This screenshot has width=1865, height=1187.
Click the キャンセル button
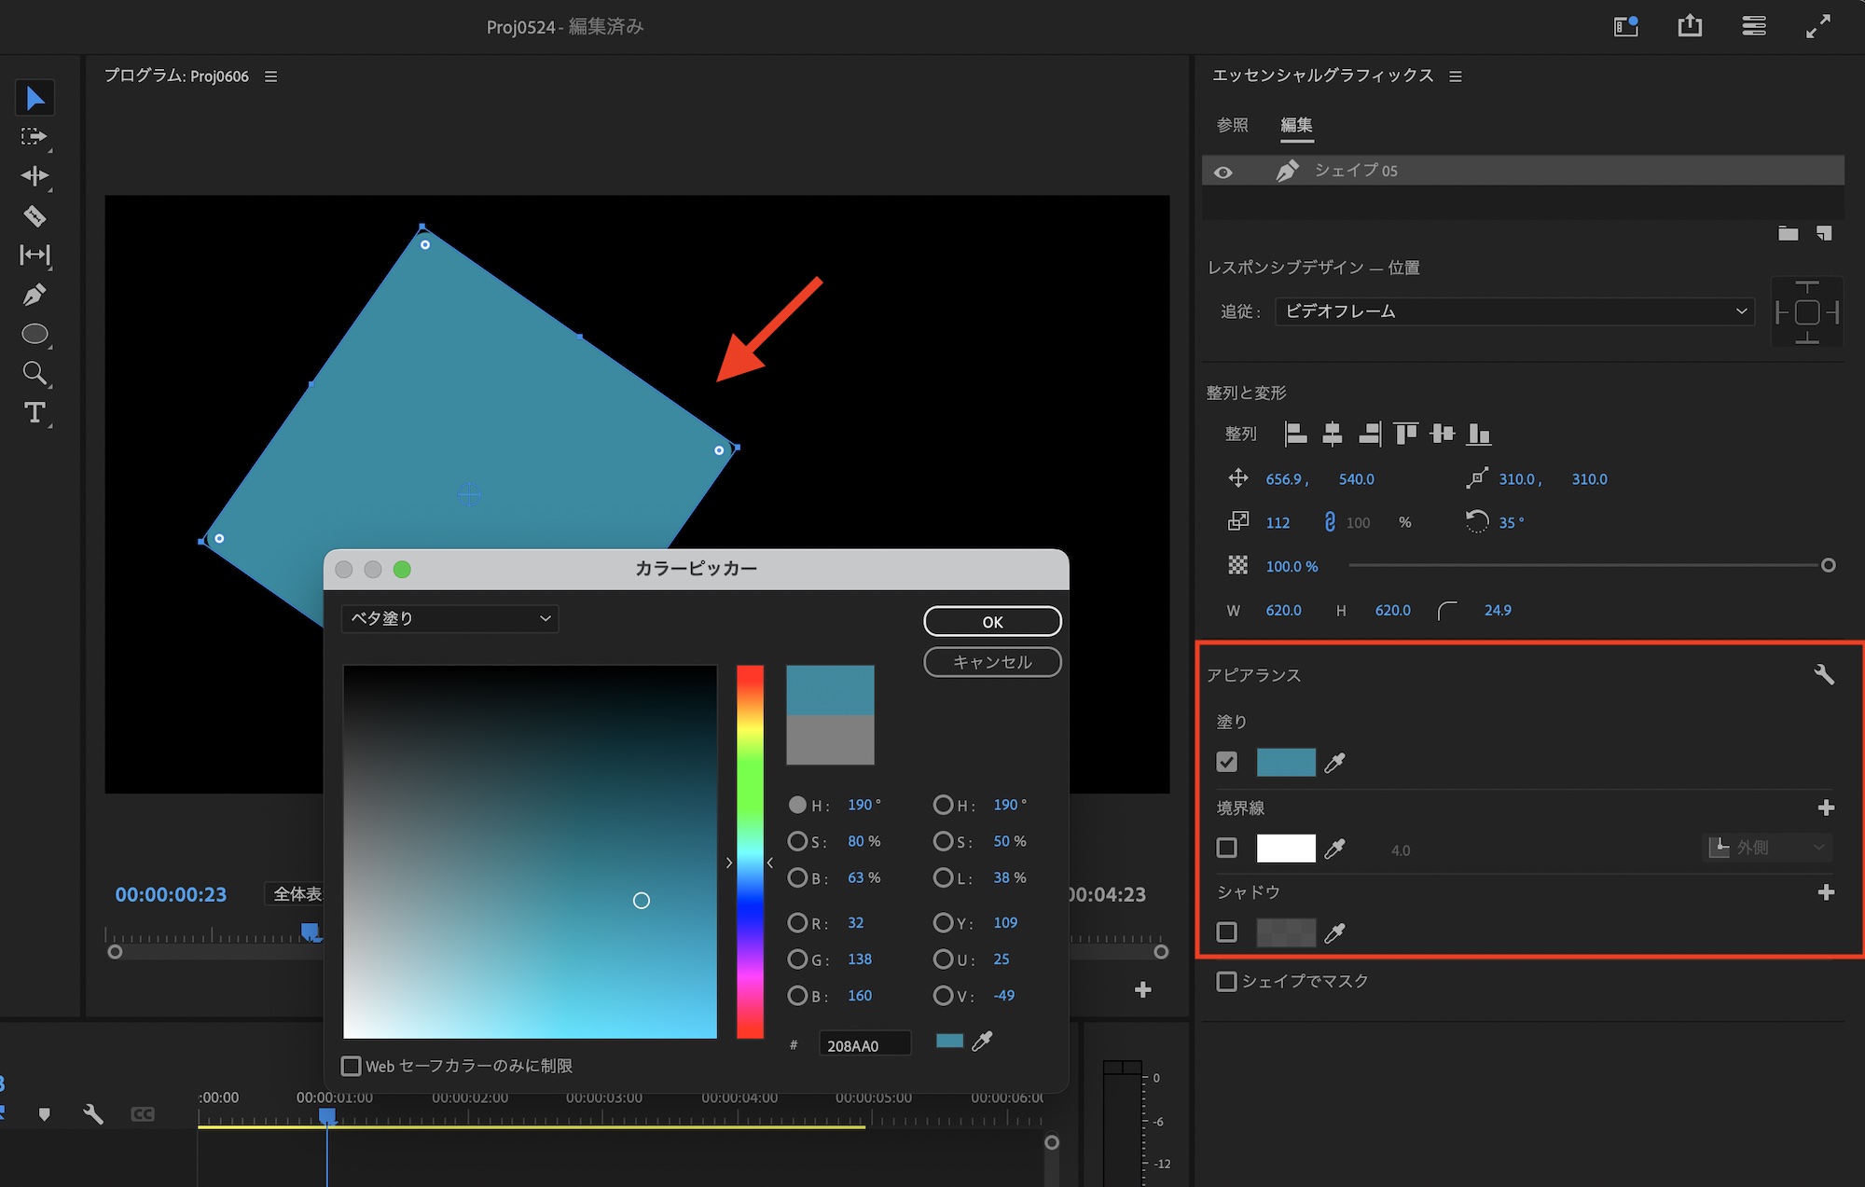pos(992,662)
